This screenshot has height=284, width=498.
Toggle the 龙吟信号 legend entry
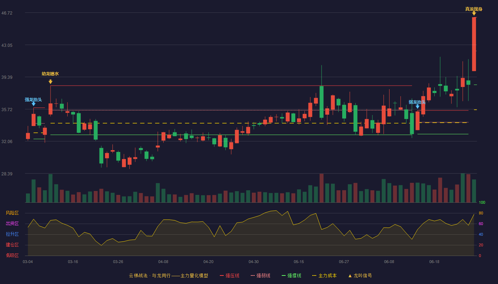click(360, 275)
